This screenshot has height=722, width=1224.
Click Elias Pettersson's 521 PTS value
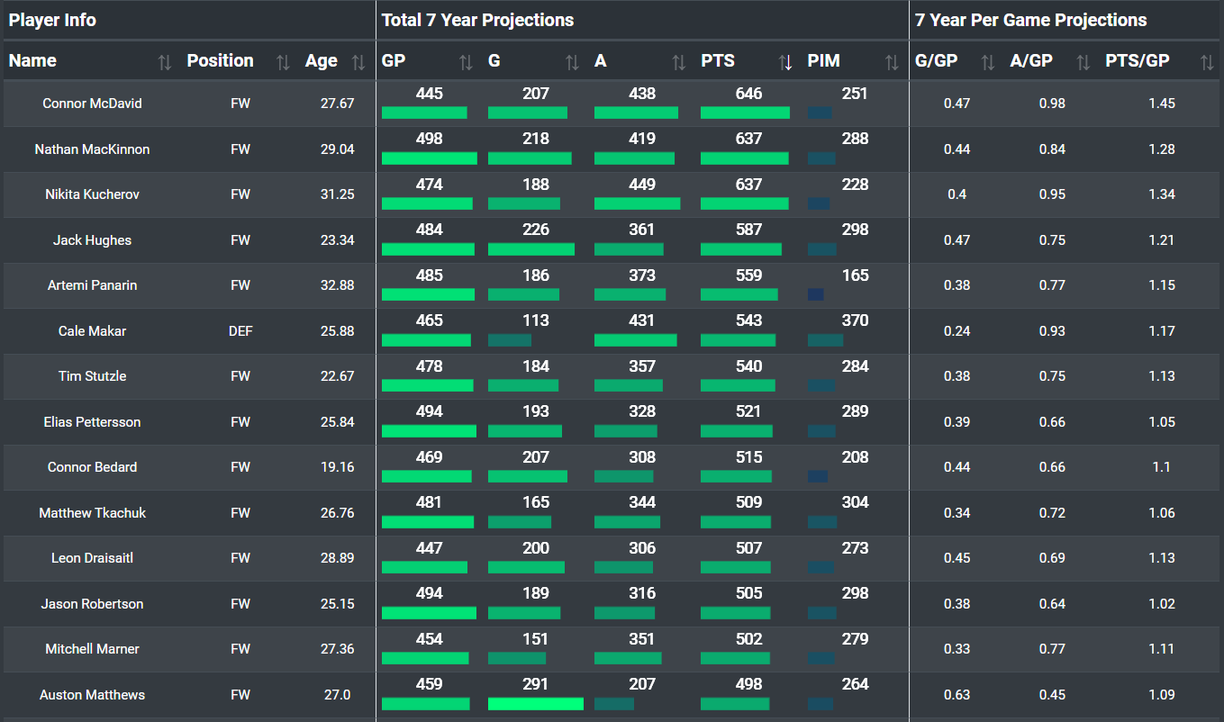click(x=749, y=411)
